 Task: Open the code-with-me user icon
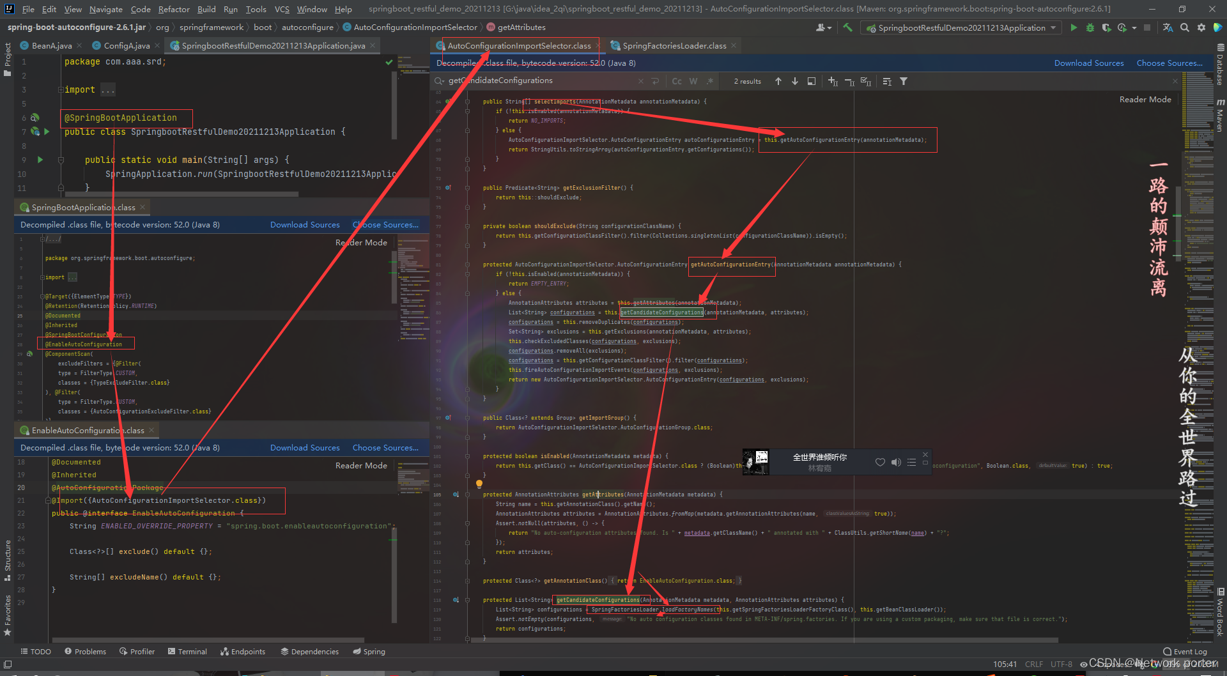click(x=823, y=27)
